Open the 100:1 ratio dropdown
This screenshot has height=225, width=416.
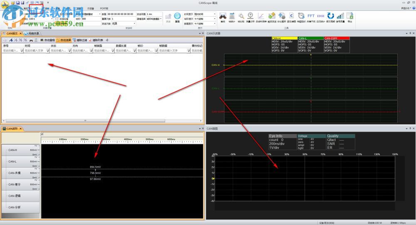(x=52, y=19)
